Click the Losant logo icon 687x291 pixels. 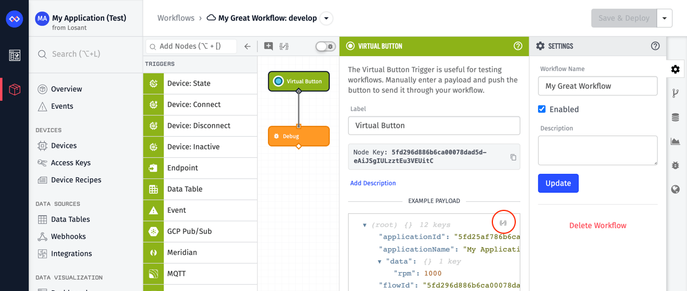(14, 19)
